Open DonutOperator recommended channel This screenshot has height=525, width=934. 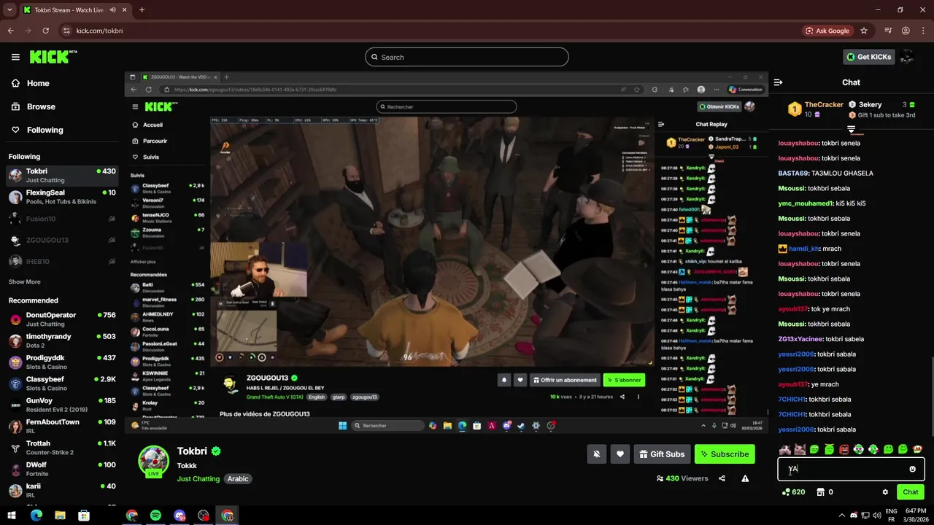[x=62, y=319]
